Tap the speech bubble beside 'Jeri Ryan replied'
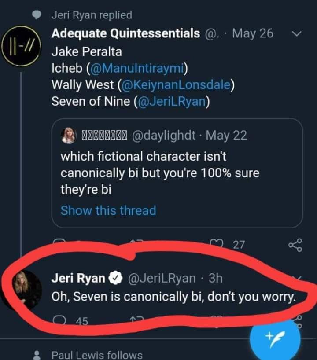 (38, 15)
